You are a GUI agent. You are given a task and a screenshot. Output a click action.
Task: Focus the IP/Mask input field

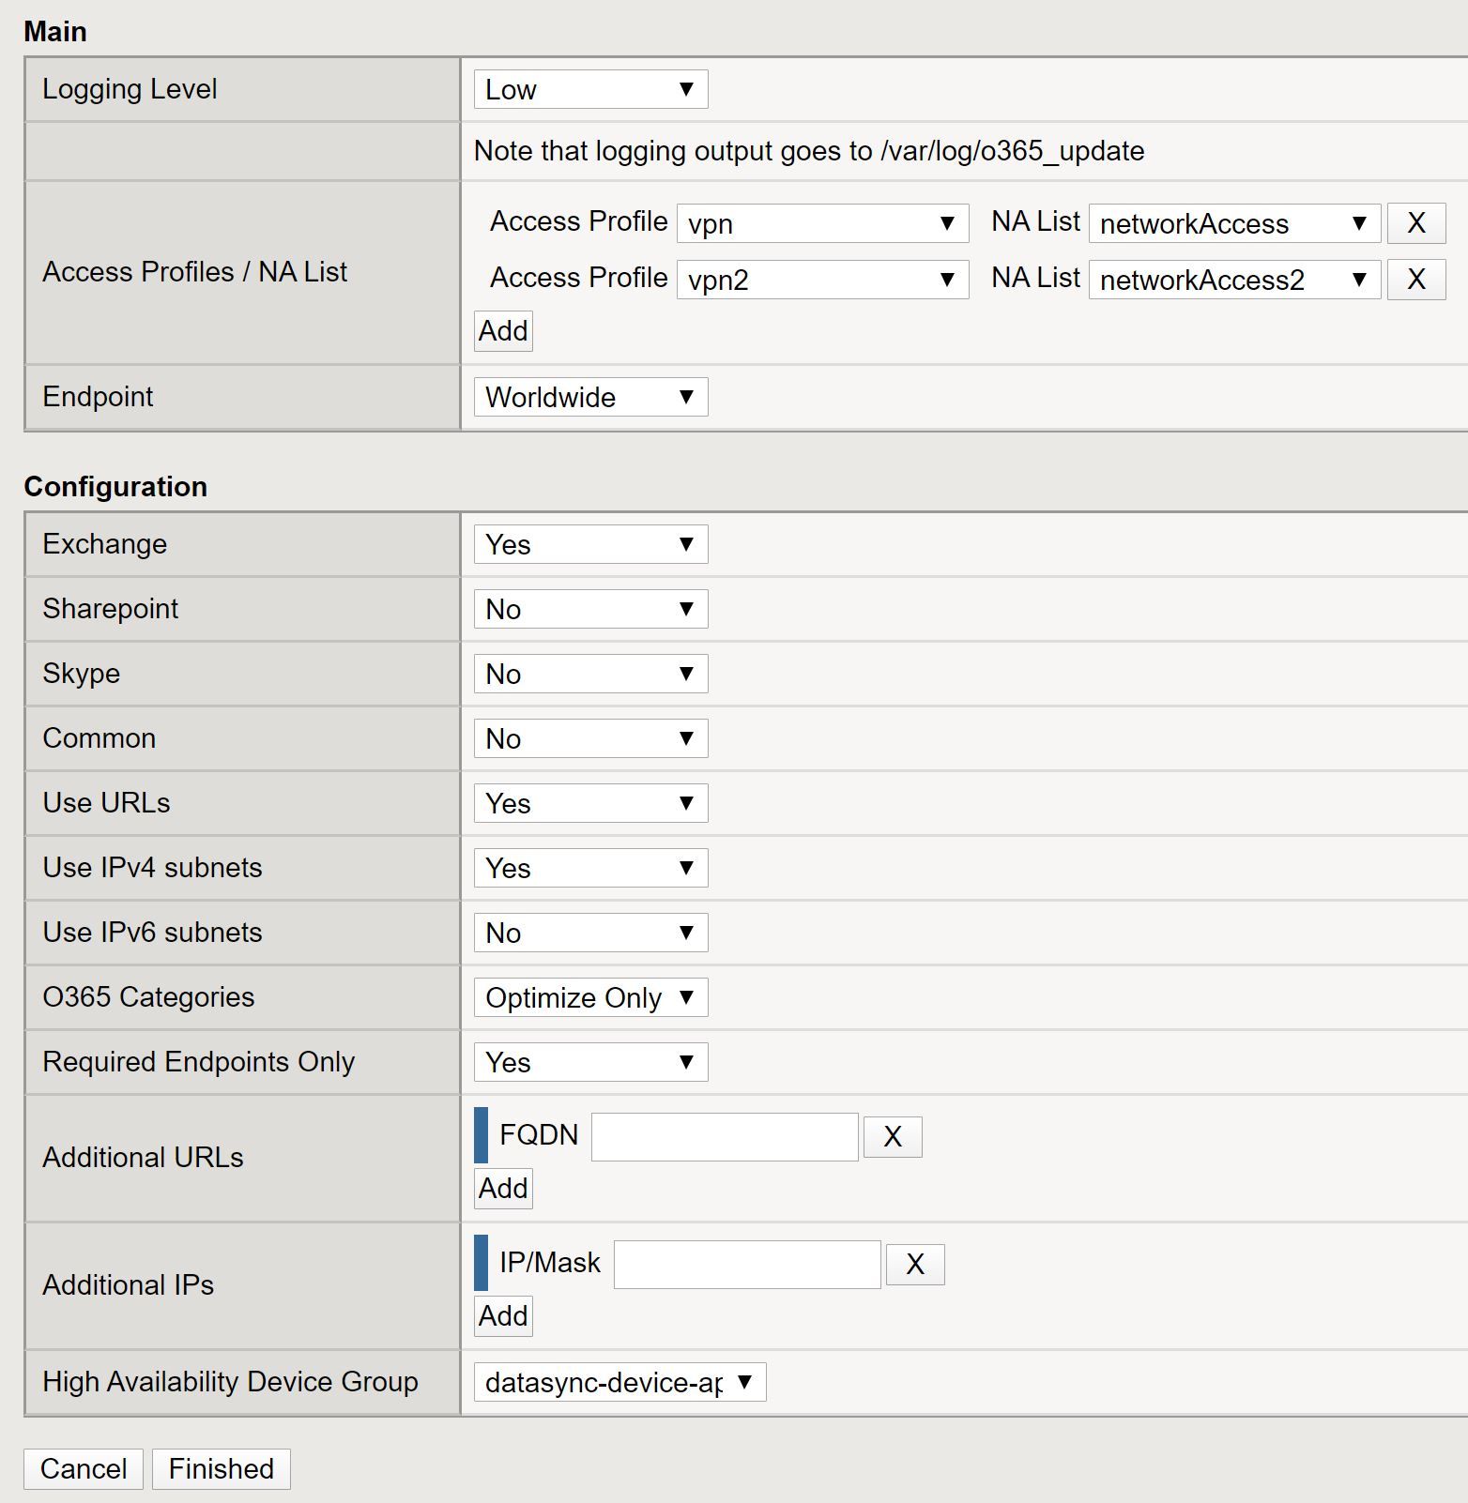(x=747, y=1265)
